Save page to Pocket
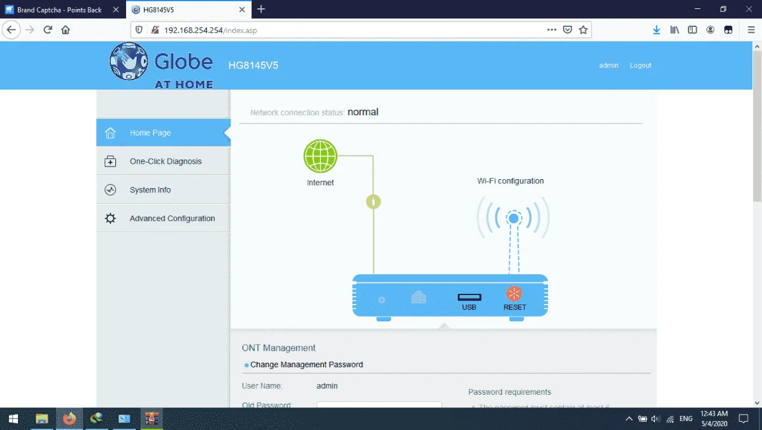762x430 pixels. click(x=568, y=30)
